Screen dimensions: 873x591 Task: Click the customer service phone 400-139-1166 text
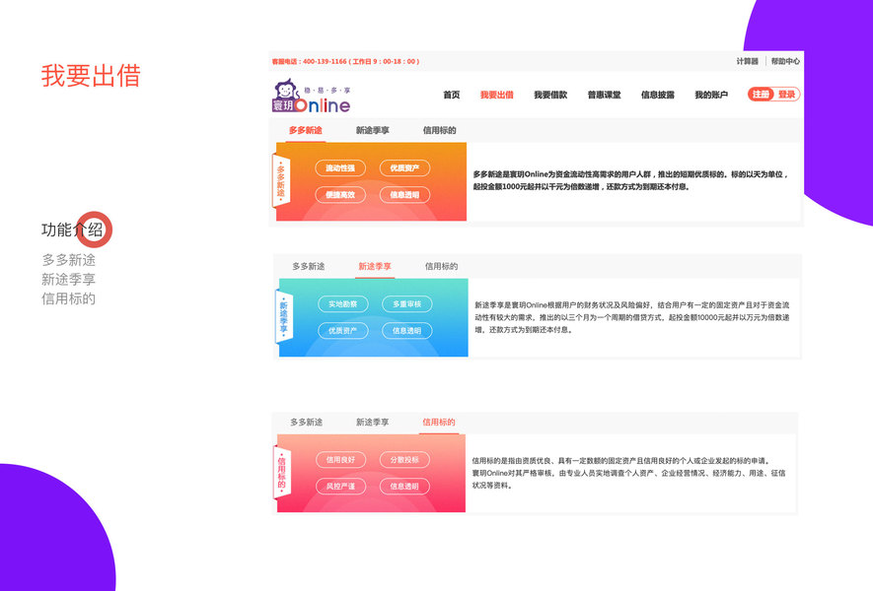coord(346,61)
